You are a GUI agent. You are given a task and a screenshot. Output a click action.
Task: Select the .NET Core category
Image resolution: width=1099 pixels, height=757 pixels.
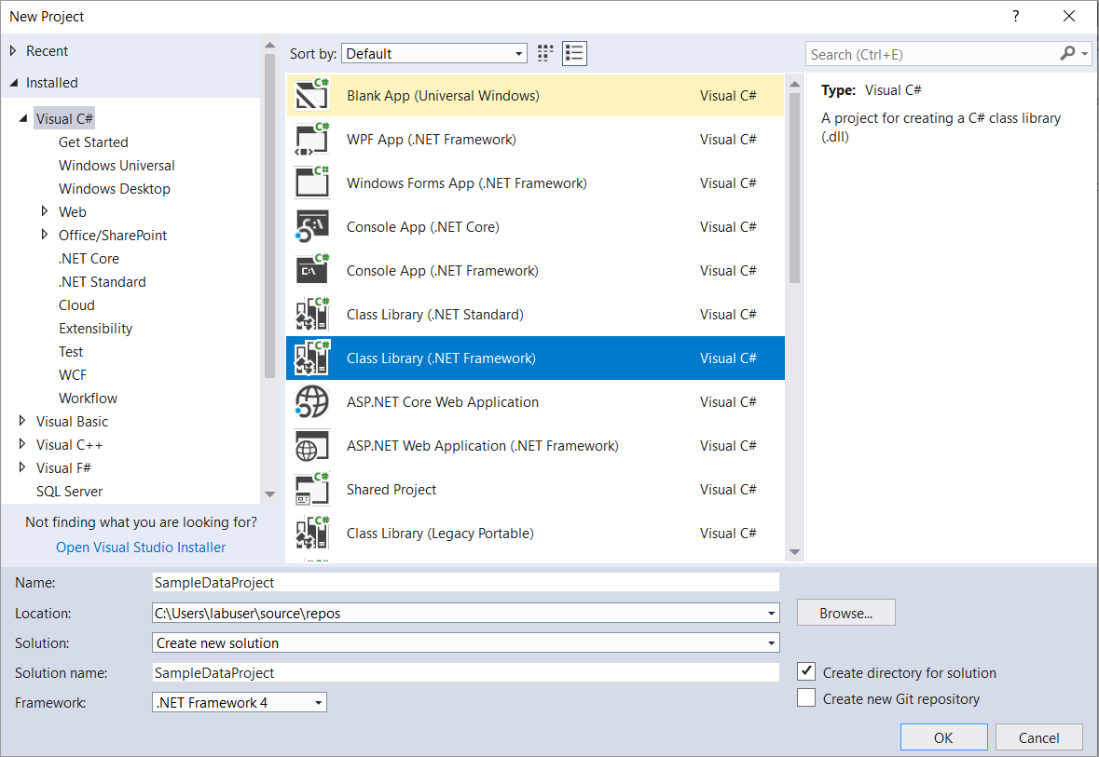coord(89,259)
